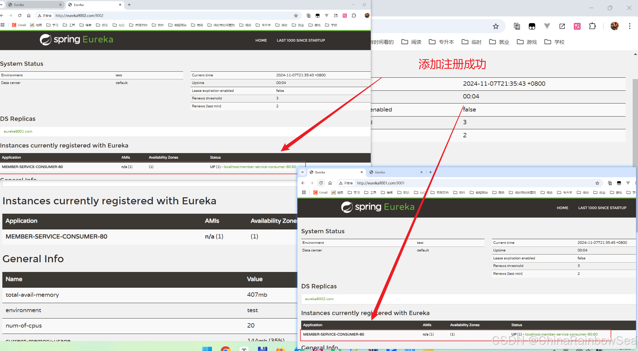Go back in the eureka9001 browser window

click(x=303, y=183)
